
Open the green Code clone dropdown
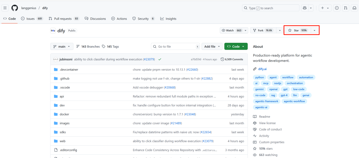pyautogui.click(x=236, y=46)
